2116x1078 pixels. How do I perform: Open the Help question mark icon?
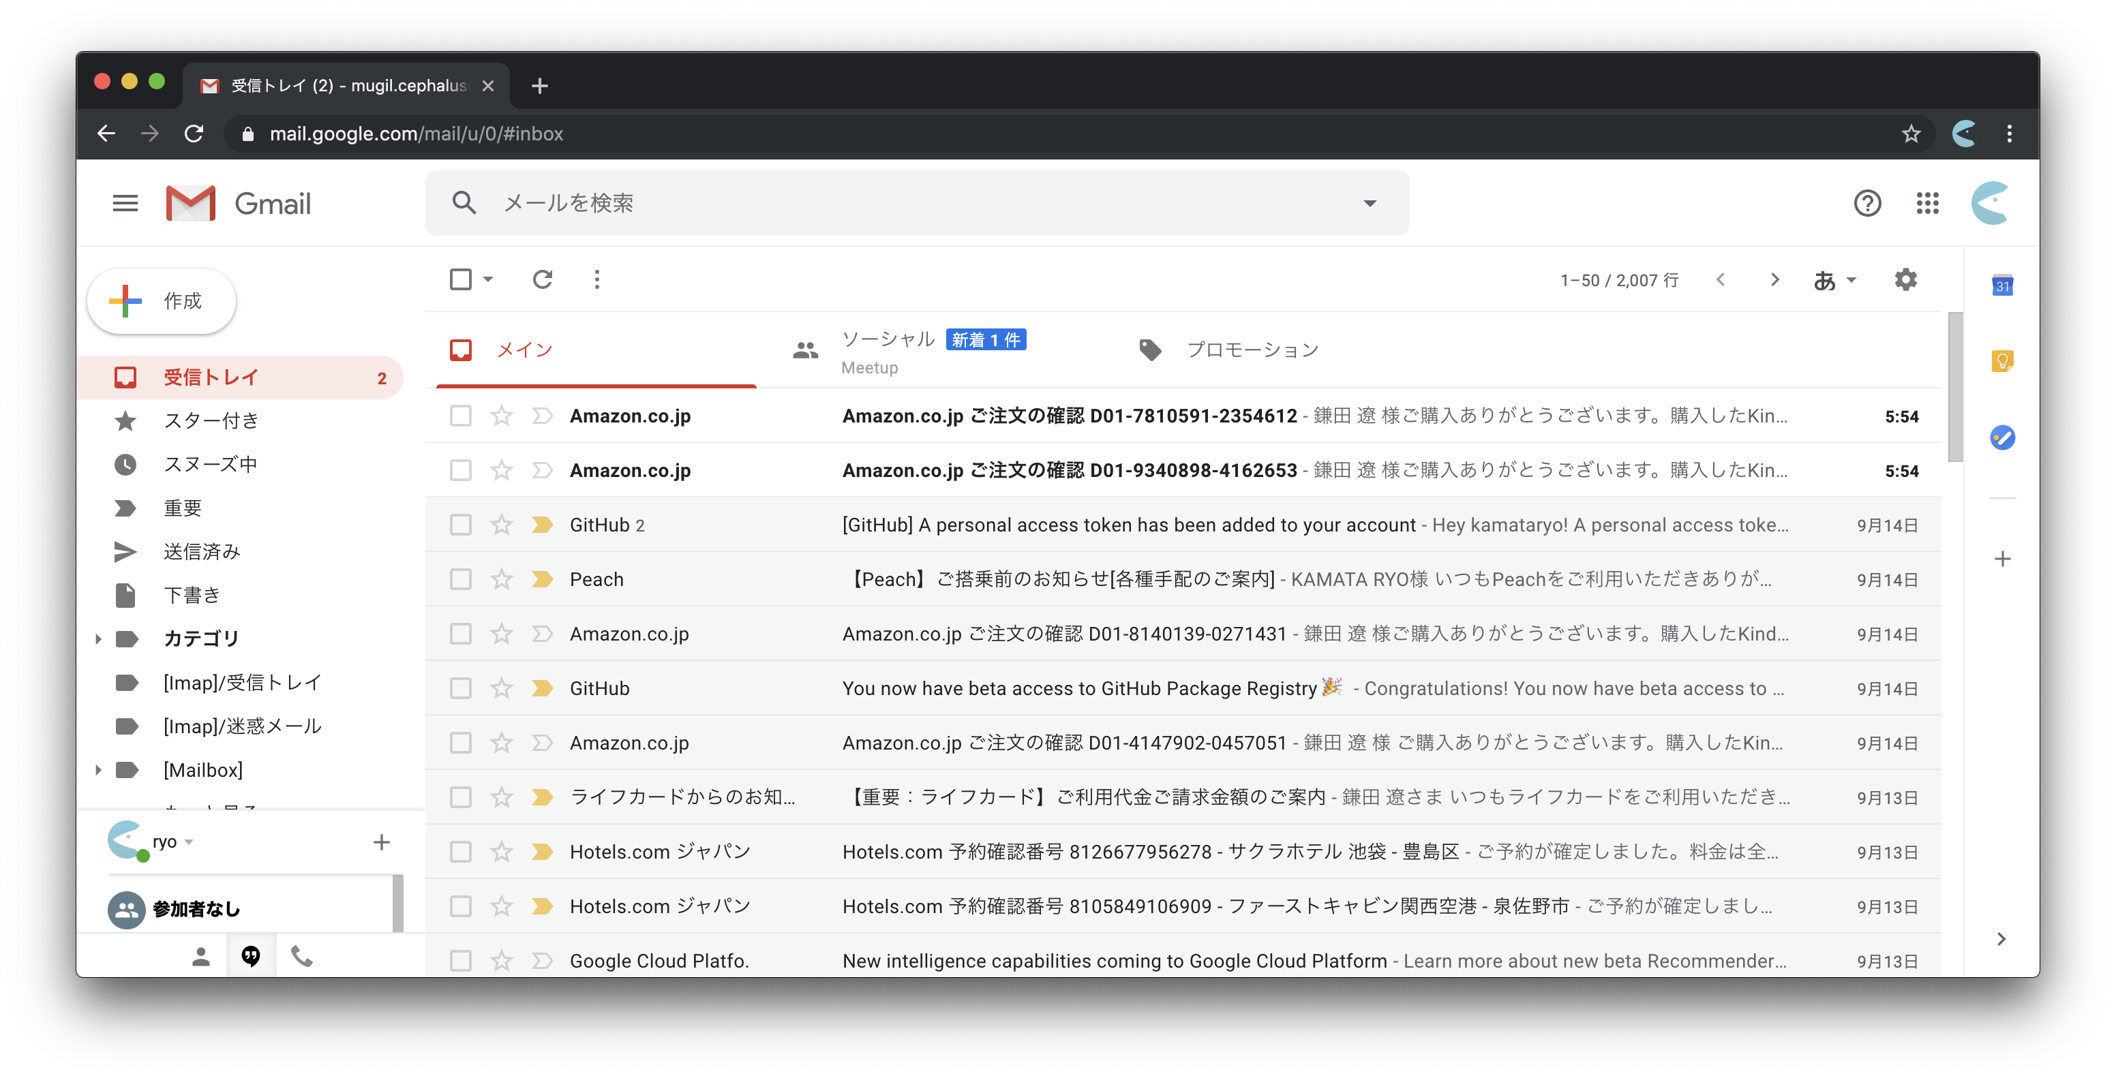1867,203
